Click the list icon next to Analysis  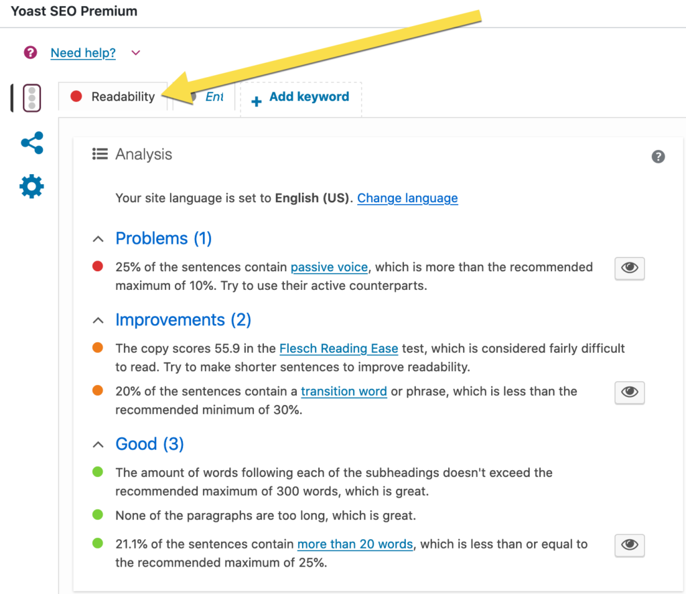pos(99,153)
